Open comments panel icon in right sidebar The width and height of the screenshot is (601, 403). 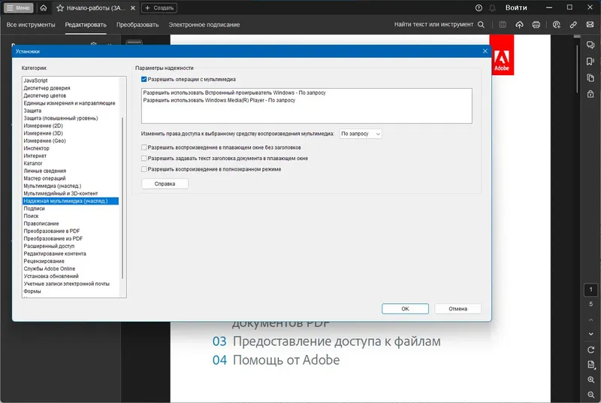[590, 45]
